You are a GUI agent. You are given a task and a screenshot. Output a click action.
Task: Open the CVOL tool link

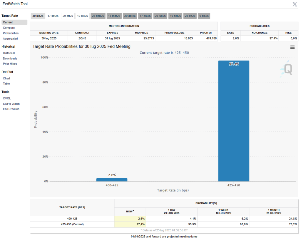coord(7,98)
